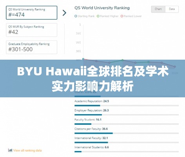The image size is (185, 157).
Task: Click the 101 axis label on chart
Action: tap(78, 33)
